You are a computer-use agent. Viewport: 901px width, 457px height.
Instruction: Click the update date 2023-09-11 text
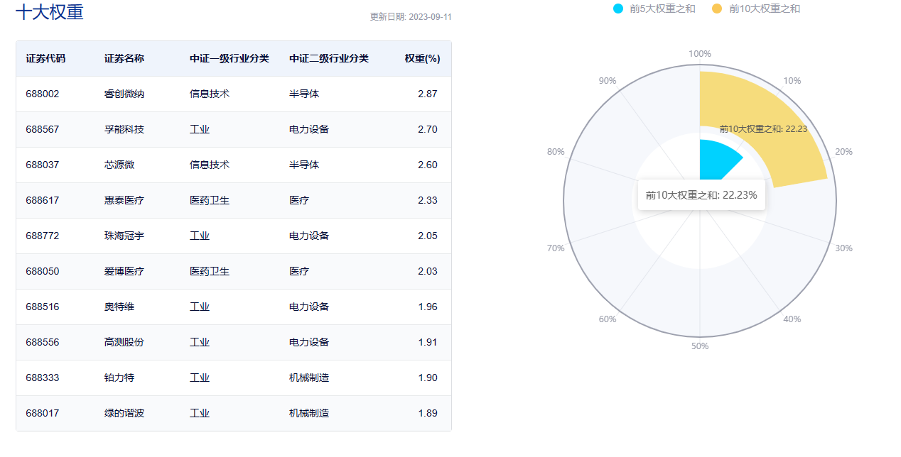tap(411, 16)
